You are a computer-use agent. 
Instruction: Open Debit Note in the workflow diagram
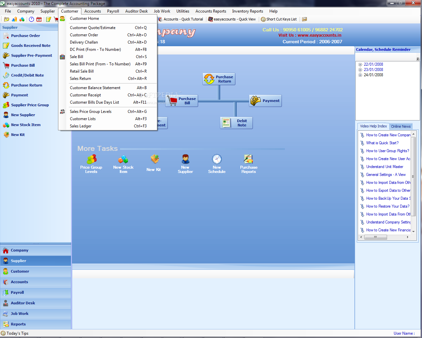236,123
